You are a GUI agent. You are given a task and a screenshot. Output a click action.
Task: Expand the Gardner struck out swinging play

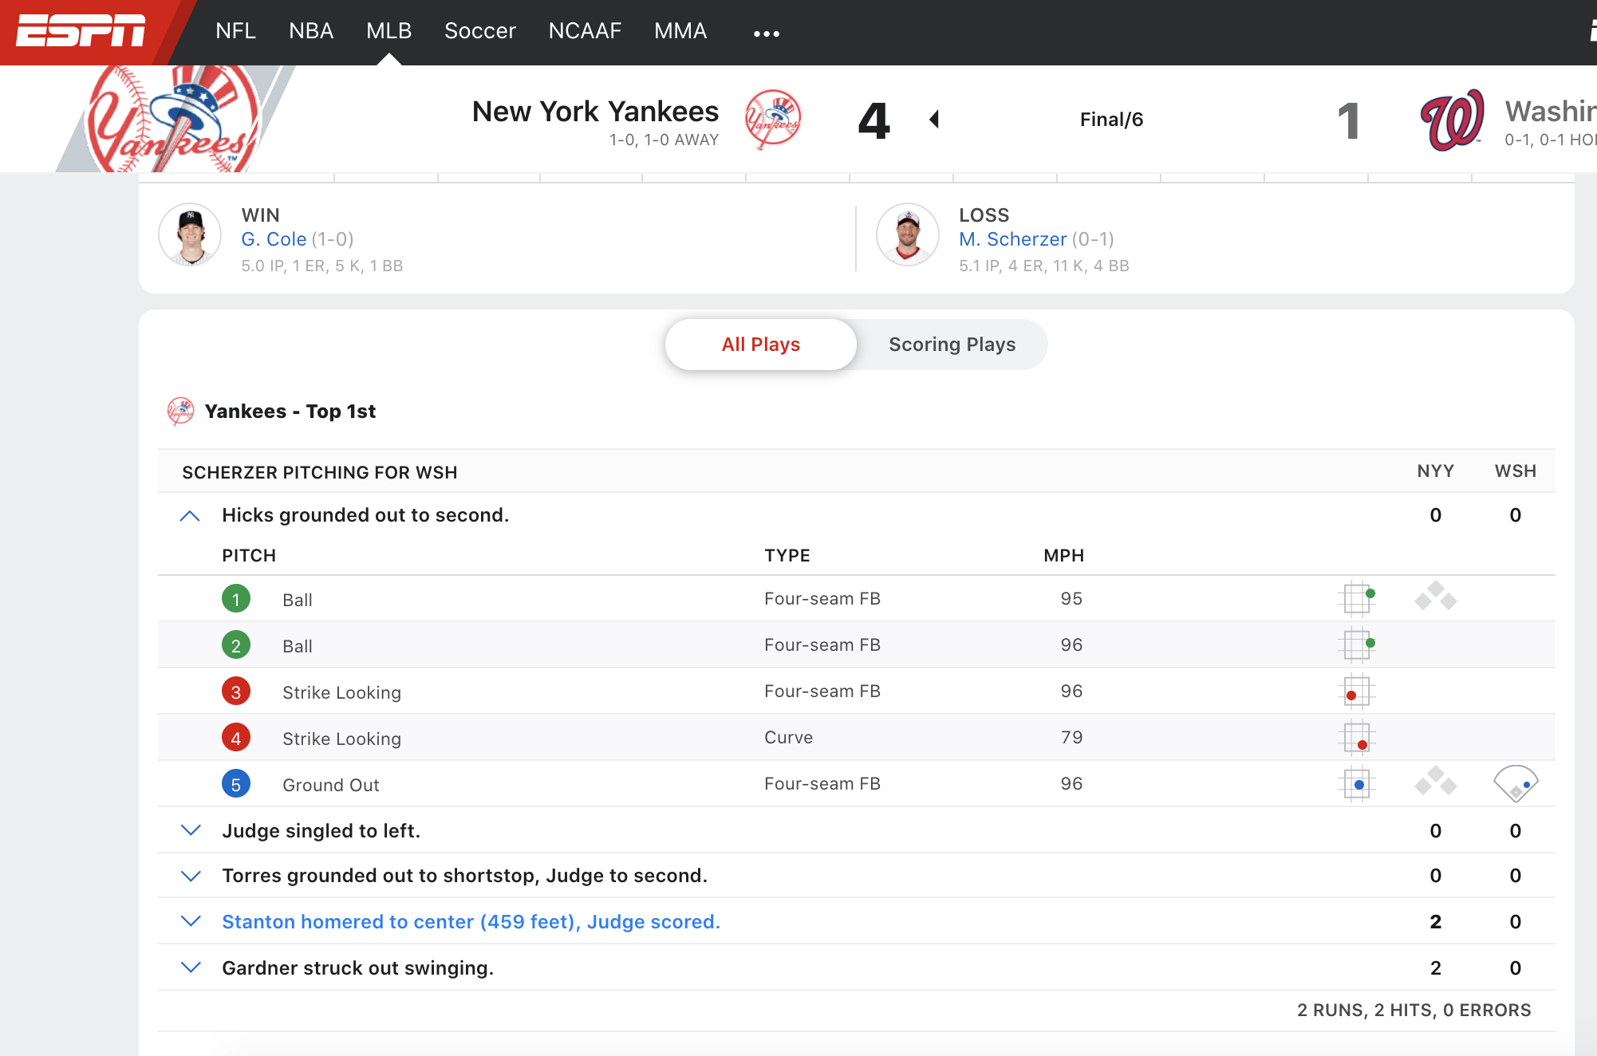pyautogui.click(x=191, y=967)
